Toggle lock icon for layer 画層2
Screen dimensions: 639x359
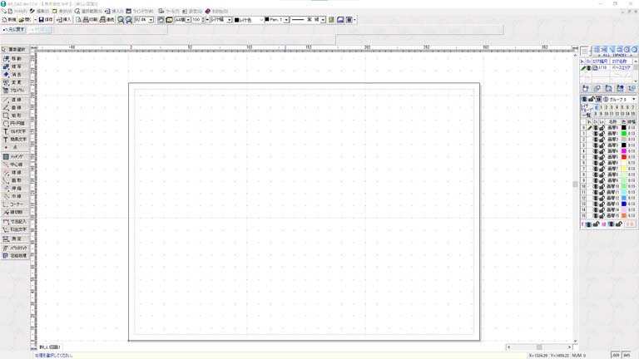tap(602, 140)
